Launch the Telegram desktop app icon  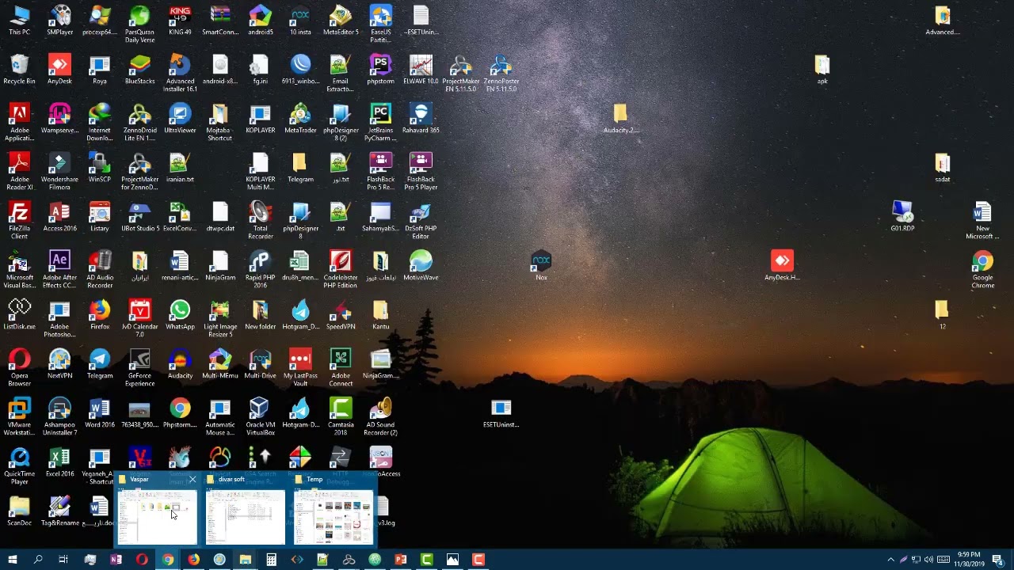(100, 364)
